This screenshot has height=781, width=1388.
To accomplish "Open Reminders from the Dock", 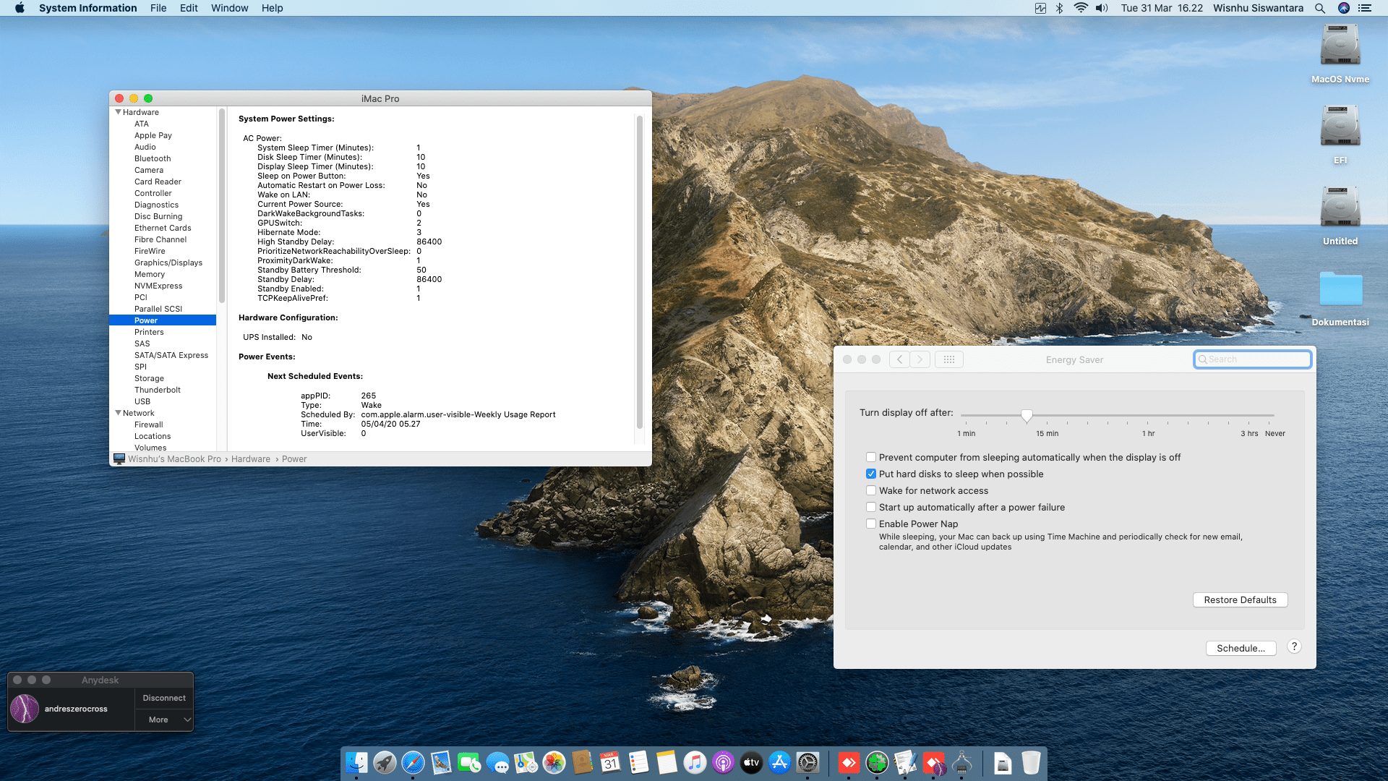I will pyautogui.click(x=638, y=762).
